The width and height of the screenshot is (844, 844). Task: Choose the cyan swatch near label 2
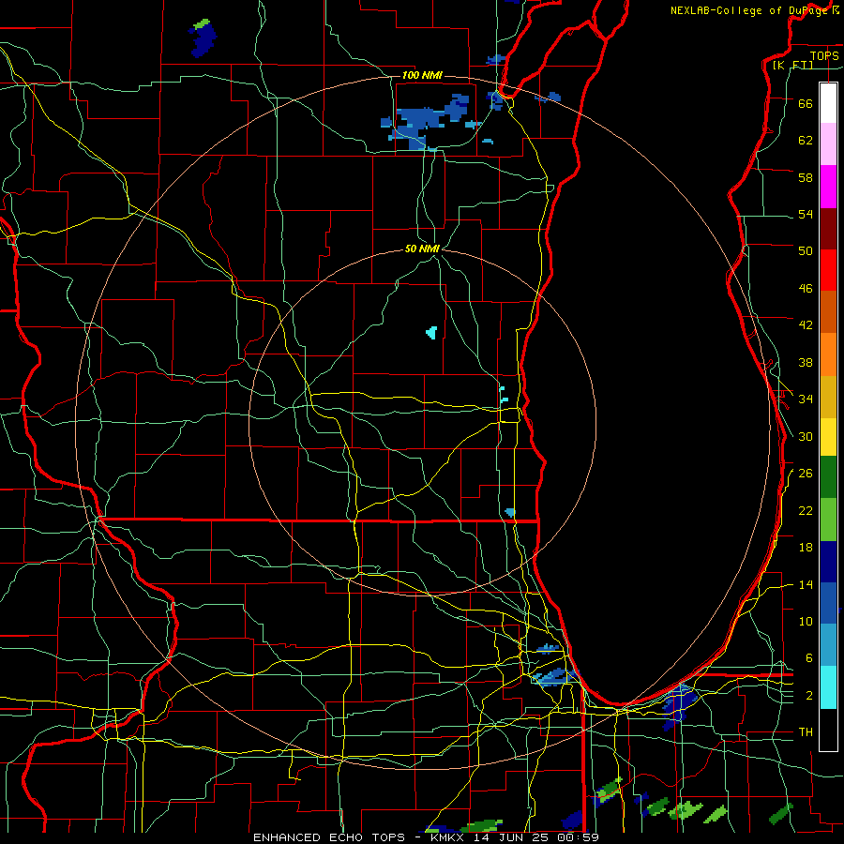coord(828,687)
